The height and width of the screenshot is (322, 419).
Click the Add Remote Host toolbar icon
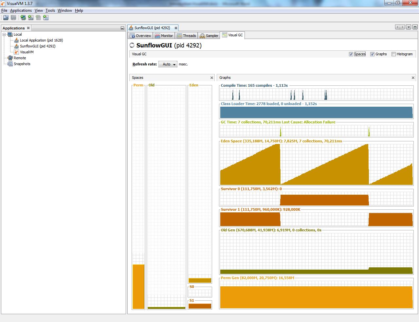(x=23, y=18)
